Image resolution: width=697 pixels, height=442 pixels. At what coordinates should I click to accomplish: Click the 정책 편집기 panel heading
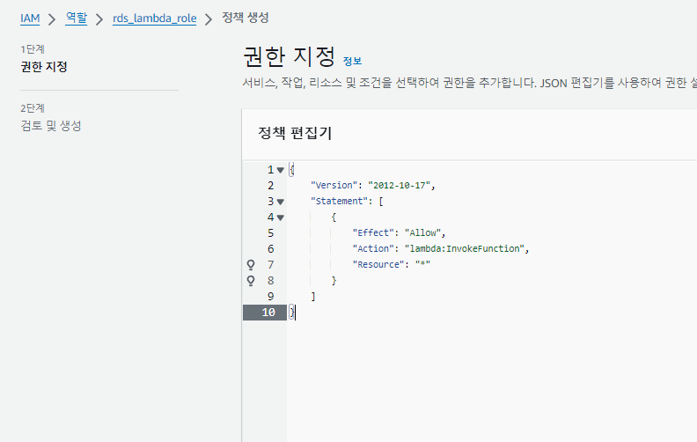pyautogui.click(x=294, y=134)
